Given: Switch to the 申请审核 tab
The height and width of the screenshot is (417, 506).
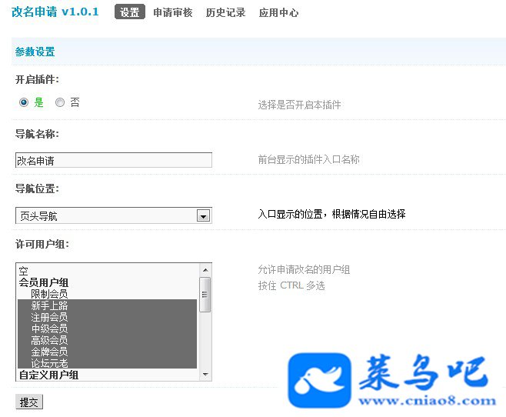Looking at the screenshot, I should (173, 12).
